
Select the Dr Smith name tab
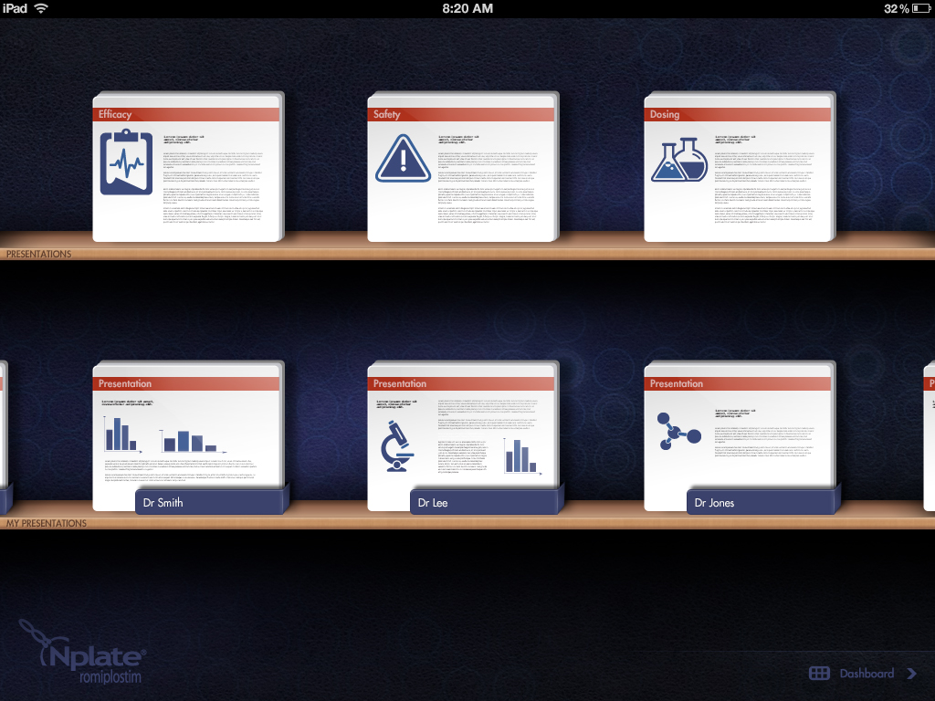211,503
